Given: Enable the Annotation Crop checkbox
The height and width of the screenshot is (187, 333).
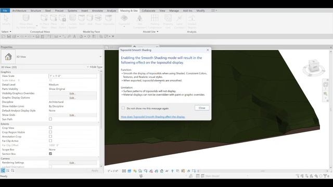Looking at the screenshot, I should point(50,136).
